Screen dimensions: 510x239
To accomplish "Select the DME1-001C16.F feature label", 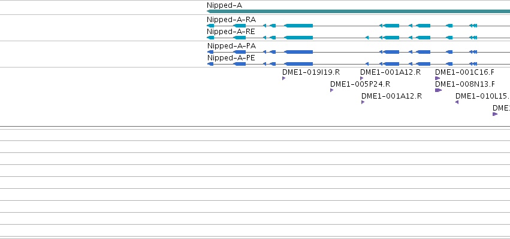I will tap(464, 72).
